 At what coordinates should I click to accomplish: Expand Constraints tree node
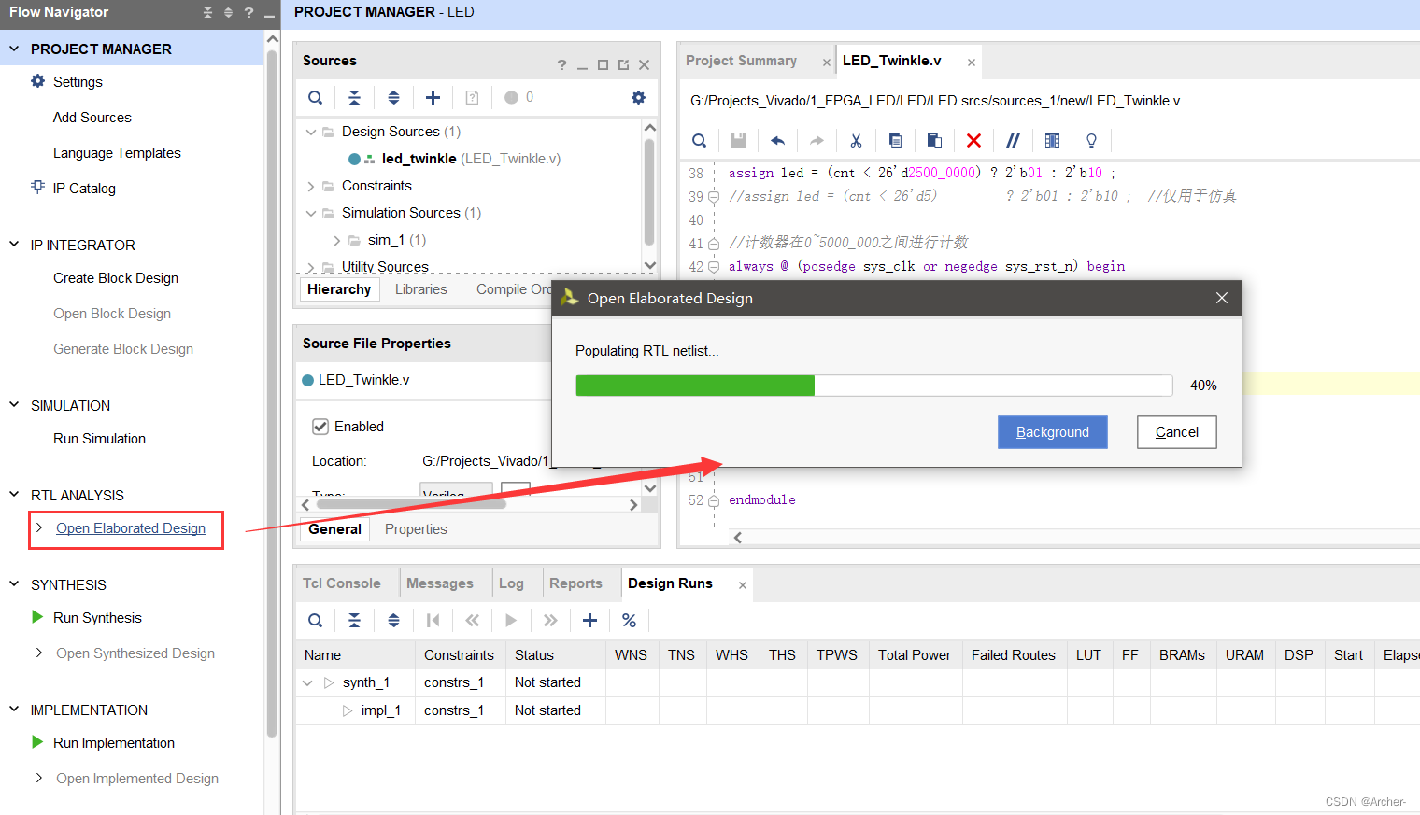311,186
